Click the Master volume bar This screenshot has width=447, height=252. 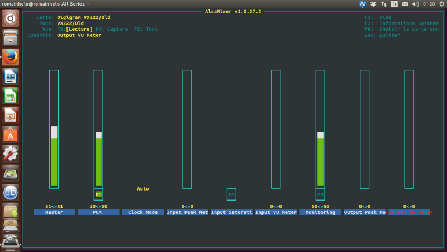54,129
